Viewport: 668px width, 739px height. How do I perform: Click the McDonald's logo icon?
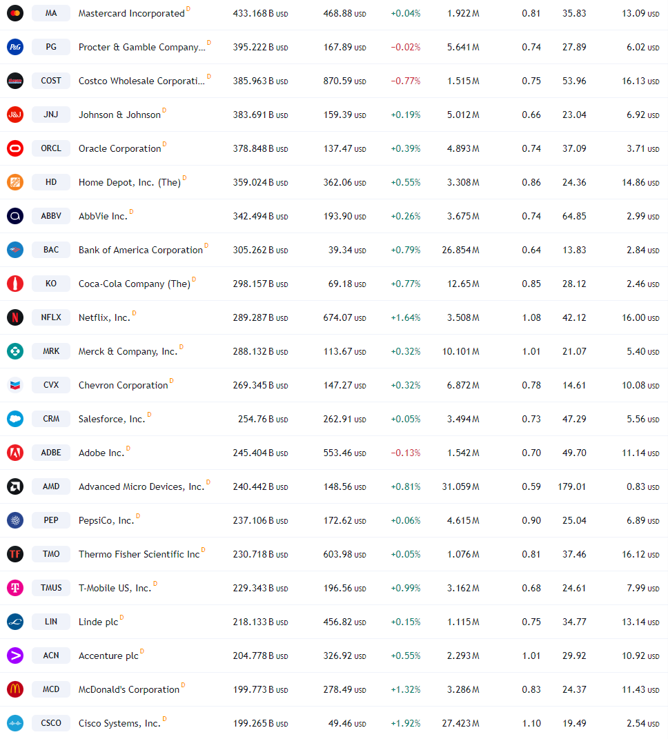click(x=15, y=689)
